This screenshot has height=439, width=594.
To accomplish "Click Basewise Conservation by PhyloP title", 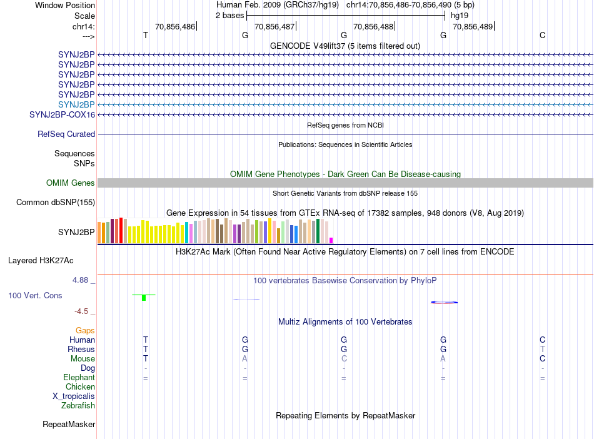I will [x=345, y=281].
